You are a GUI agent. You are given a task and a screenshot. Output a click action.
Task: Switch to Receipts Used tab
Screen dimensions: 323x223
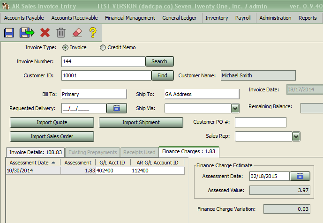pos(139,152)
